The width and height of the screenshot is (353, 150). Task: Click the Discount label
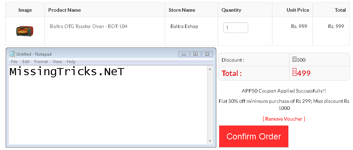coord(233,60)
